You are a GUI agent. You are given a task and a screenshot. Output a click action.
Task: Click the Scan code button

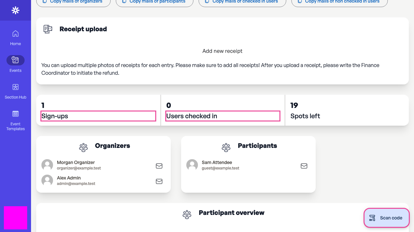(387, 218)
